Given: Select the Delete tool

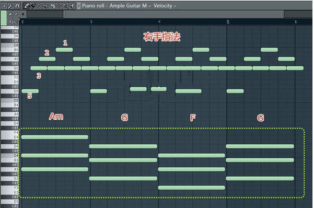Looking at the screenshot, I should click(x=39, y=6).
